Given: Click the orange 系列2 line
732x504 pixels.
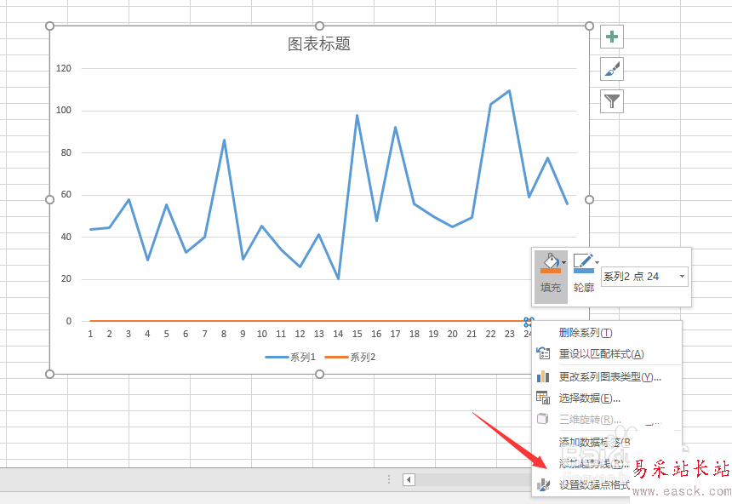Looking at the screenshot, I should 308,321.
